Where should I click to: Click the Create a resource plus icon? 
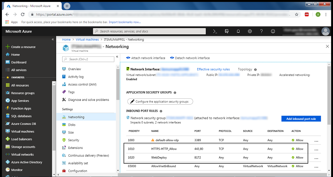[x=8, y=47]
